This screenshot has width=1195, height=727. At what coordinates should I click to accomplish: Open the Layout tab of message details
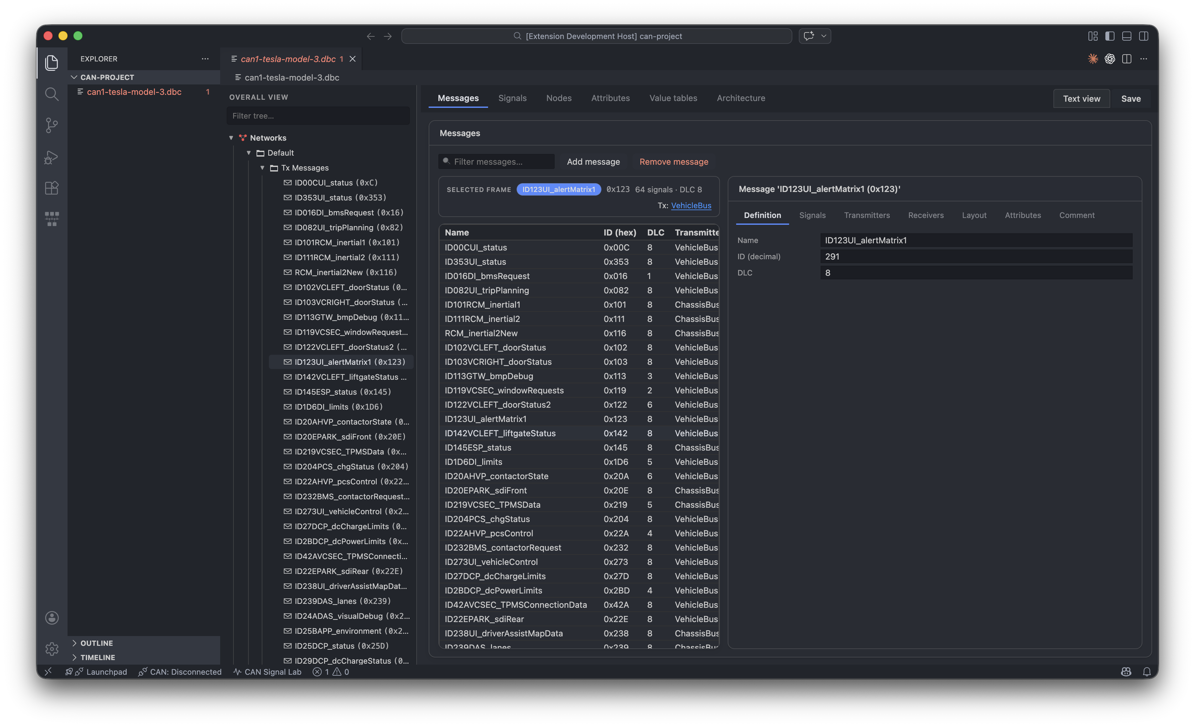click(x=974, y=215)
